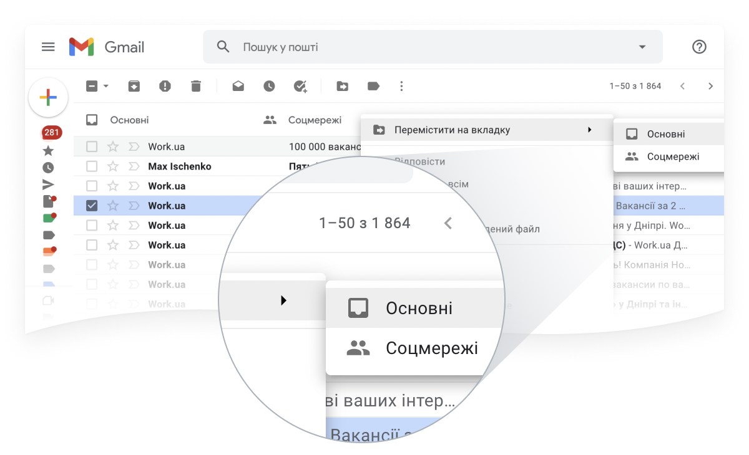This screenshot has height=455, width=749.
Task: Open the select dropdown arrow in toolbar
Action: (x=106, y=86)
